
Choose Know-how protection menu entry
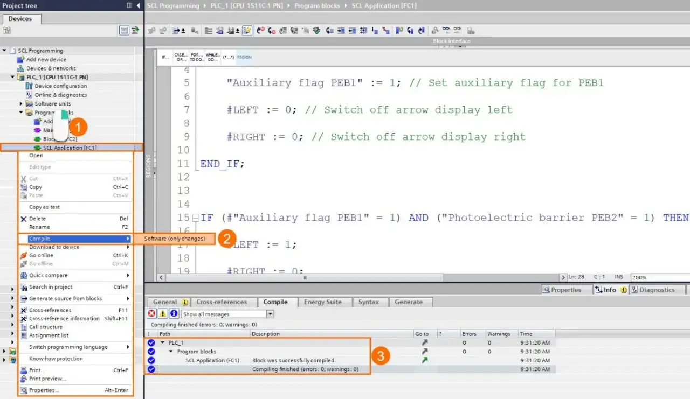pyautogui.click(x=56, y=359)
